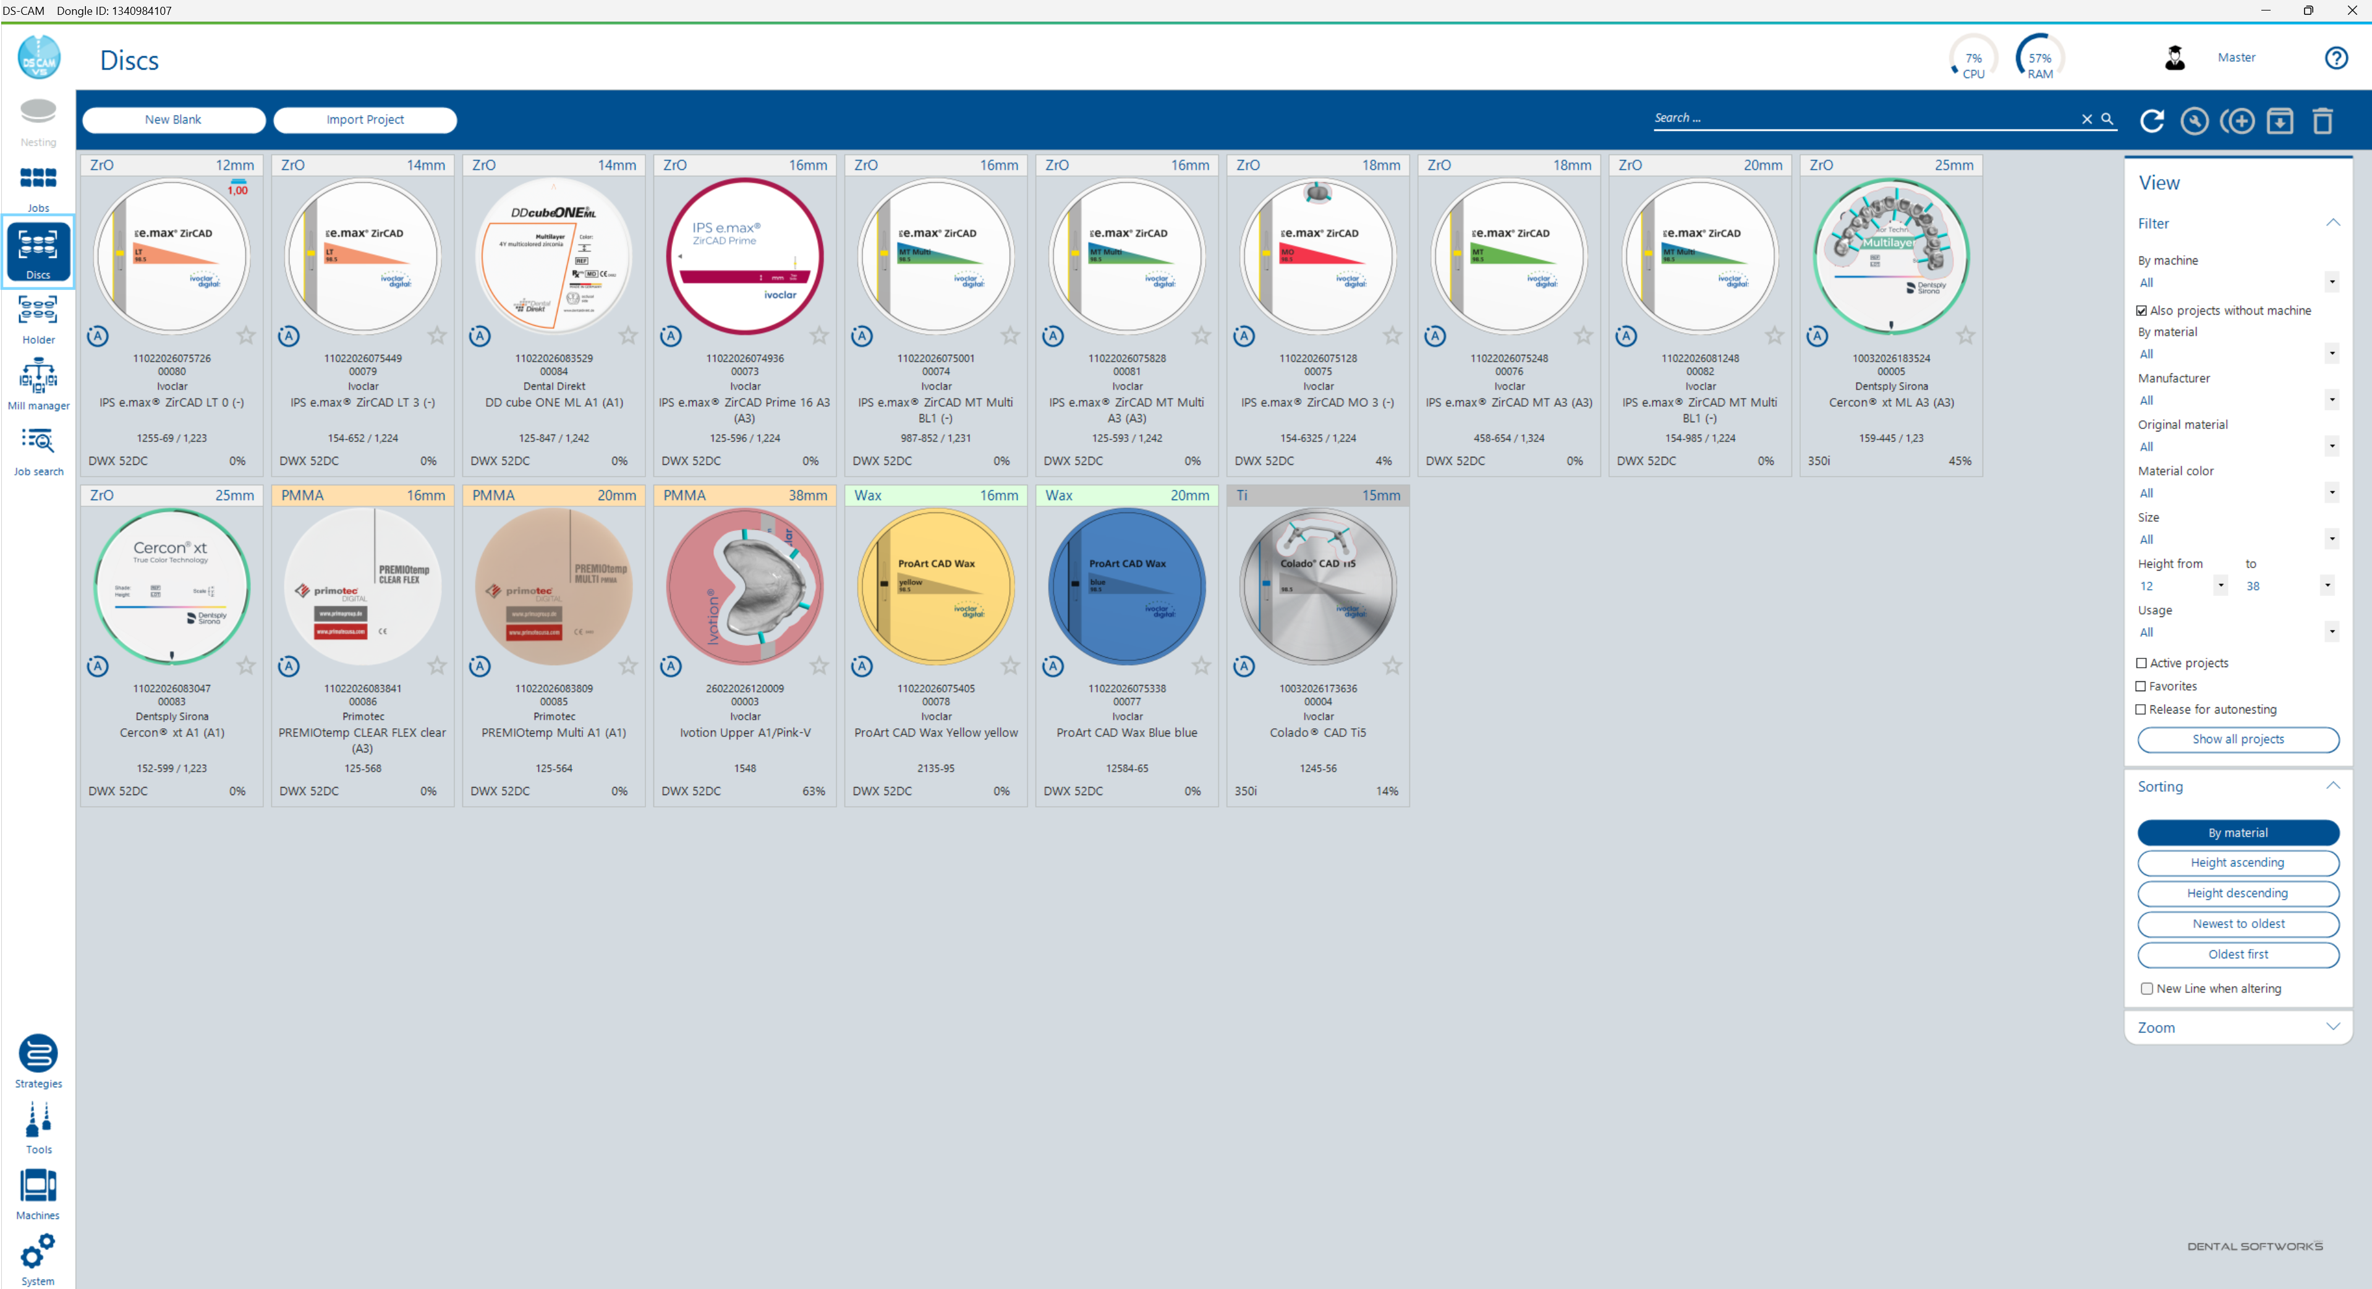Viewport: 2372px width, 1289px height.
Task: Click the New Blank button
Action: click(x=173, y=120)
